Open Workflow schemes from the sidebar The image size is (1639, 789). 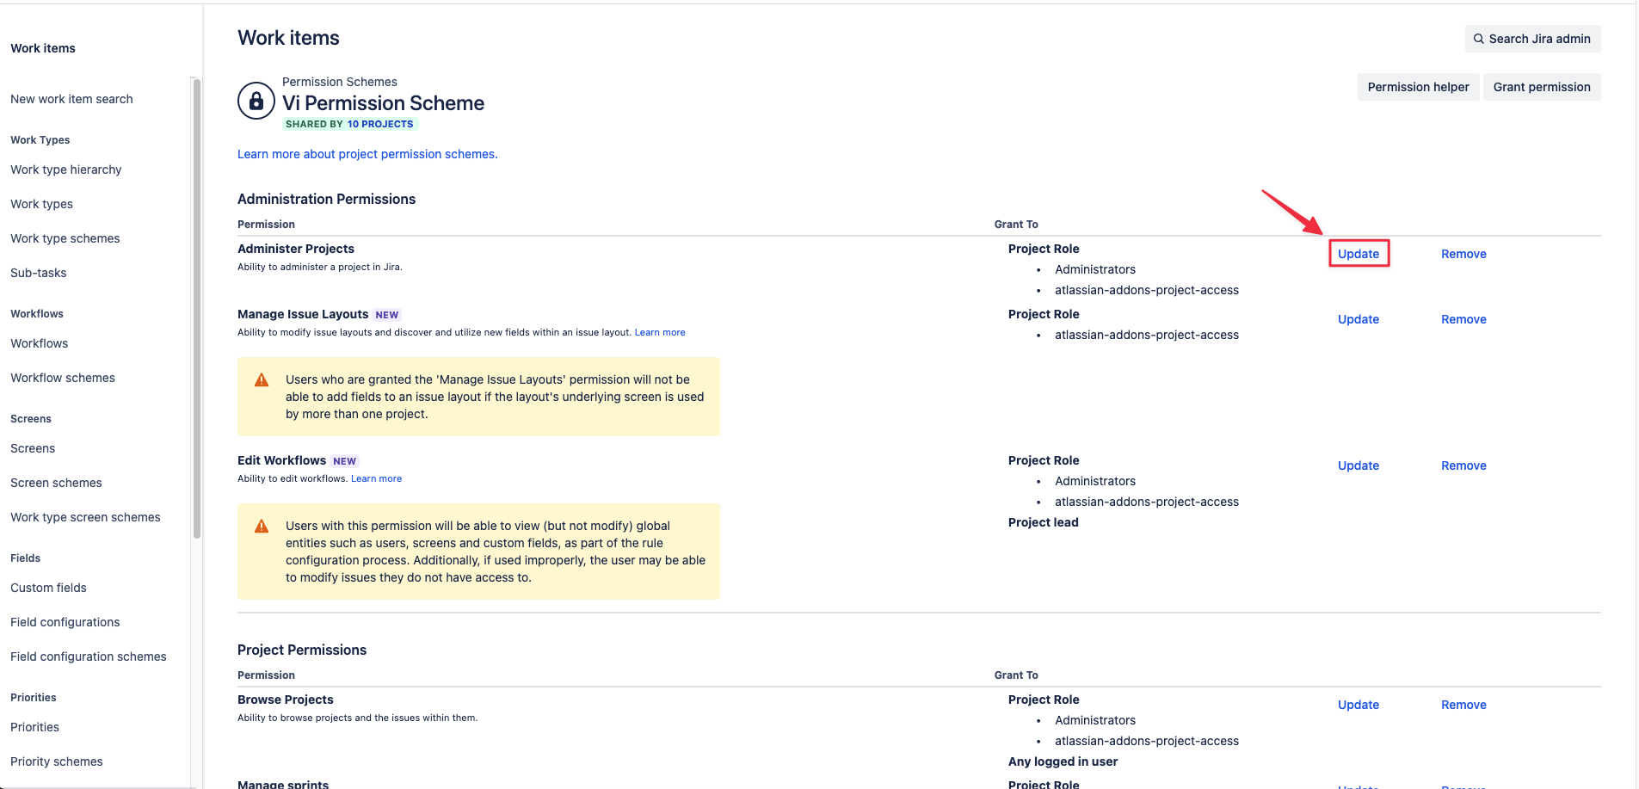(x=62, y=377)
